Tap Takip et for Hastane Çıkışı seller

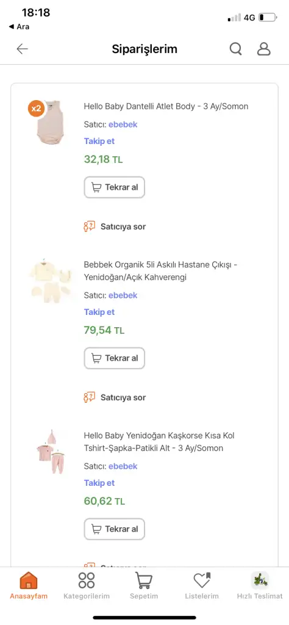[99, 312]
